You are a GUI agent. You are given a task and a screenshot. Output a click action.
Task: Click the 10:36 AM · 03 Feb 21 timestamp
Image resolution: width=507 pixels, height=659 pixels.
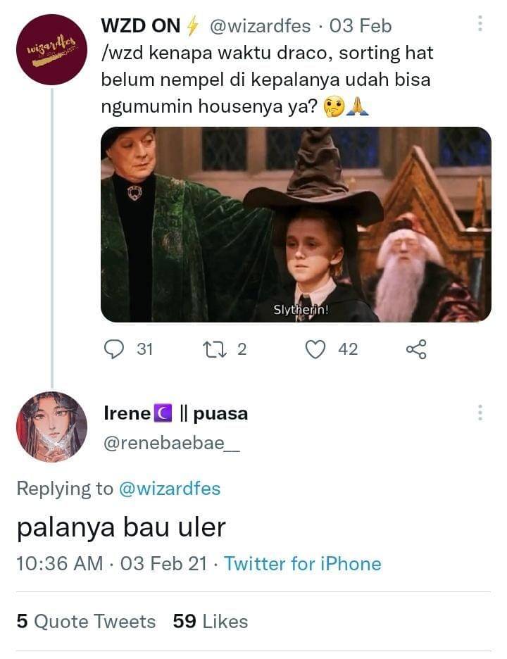(x=112, y=564)
